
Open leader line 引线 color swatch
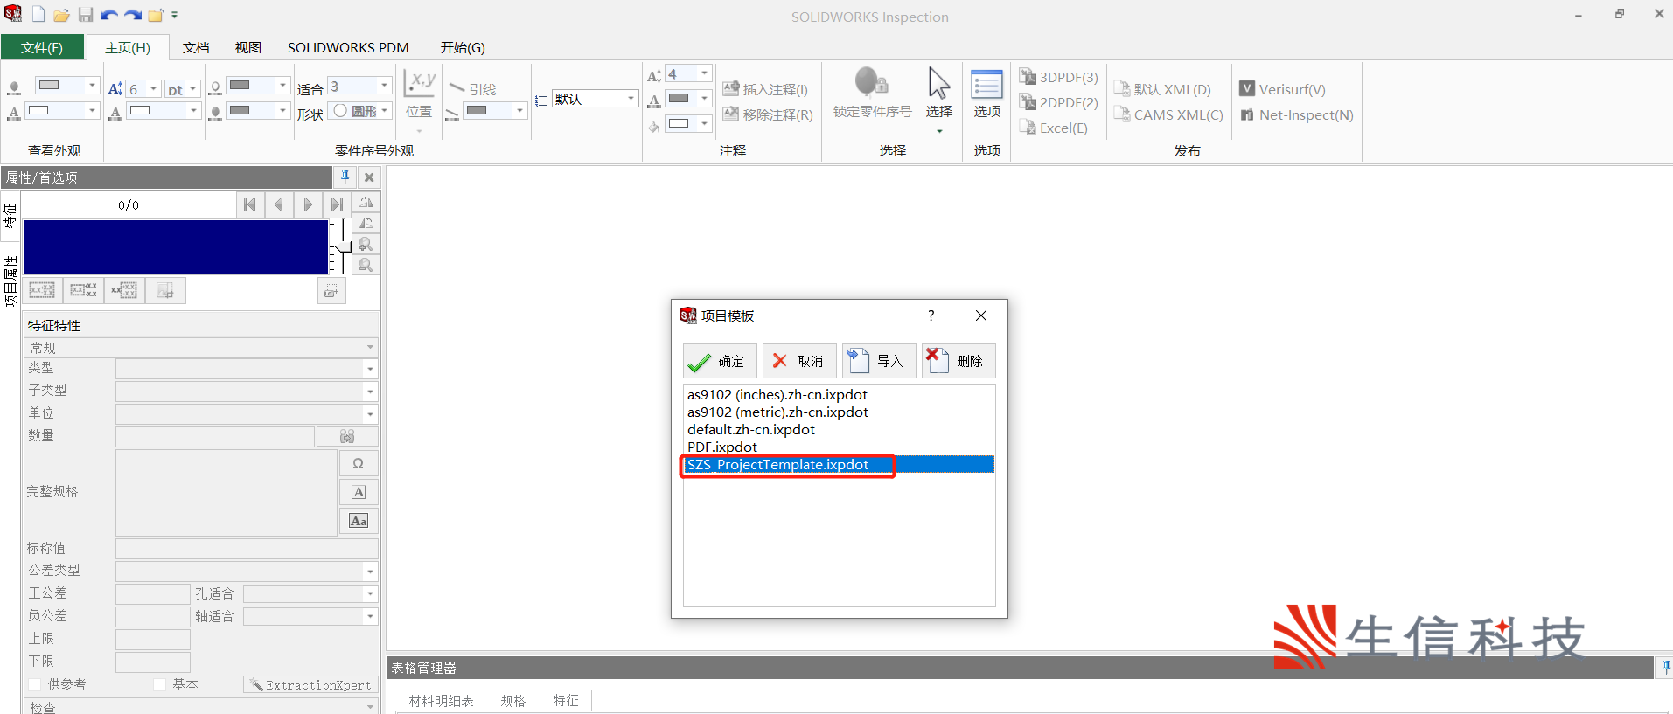point(495,110)
